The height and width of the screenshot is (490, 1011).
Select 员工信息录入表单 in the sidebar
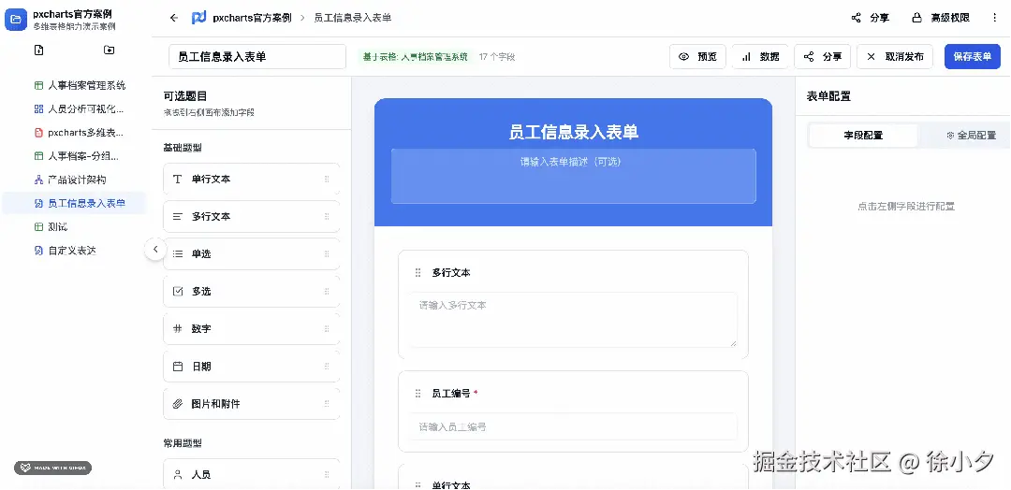click(74, 204)
